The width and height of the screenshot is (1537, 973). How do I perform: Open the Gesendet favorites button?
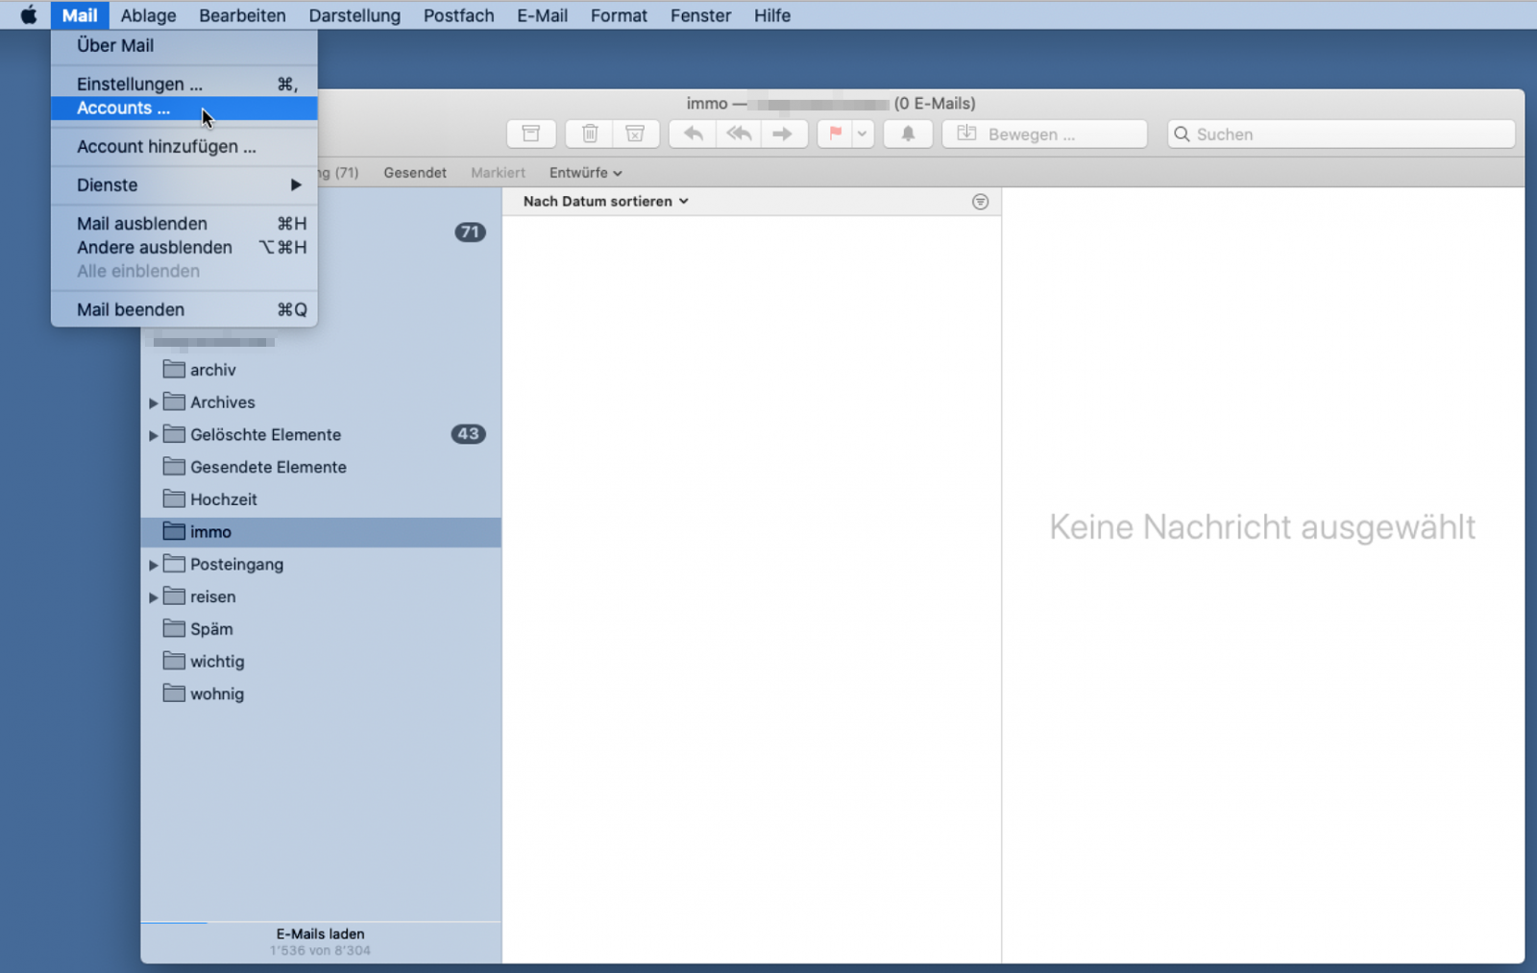[x=415, y=173]
